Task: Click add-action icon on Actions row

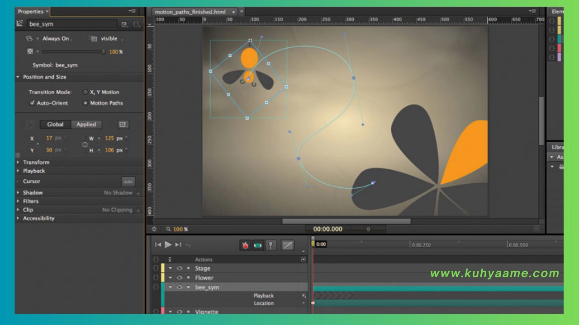Action: tap(303, 260)
